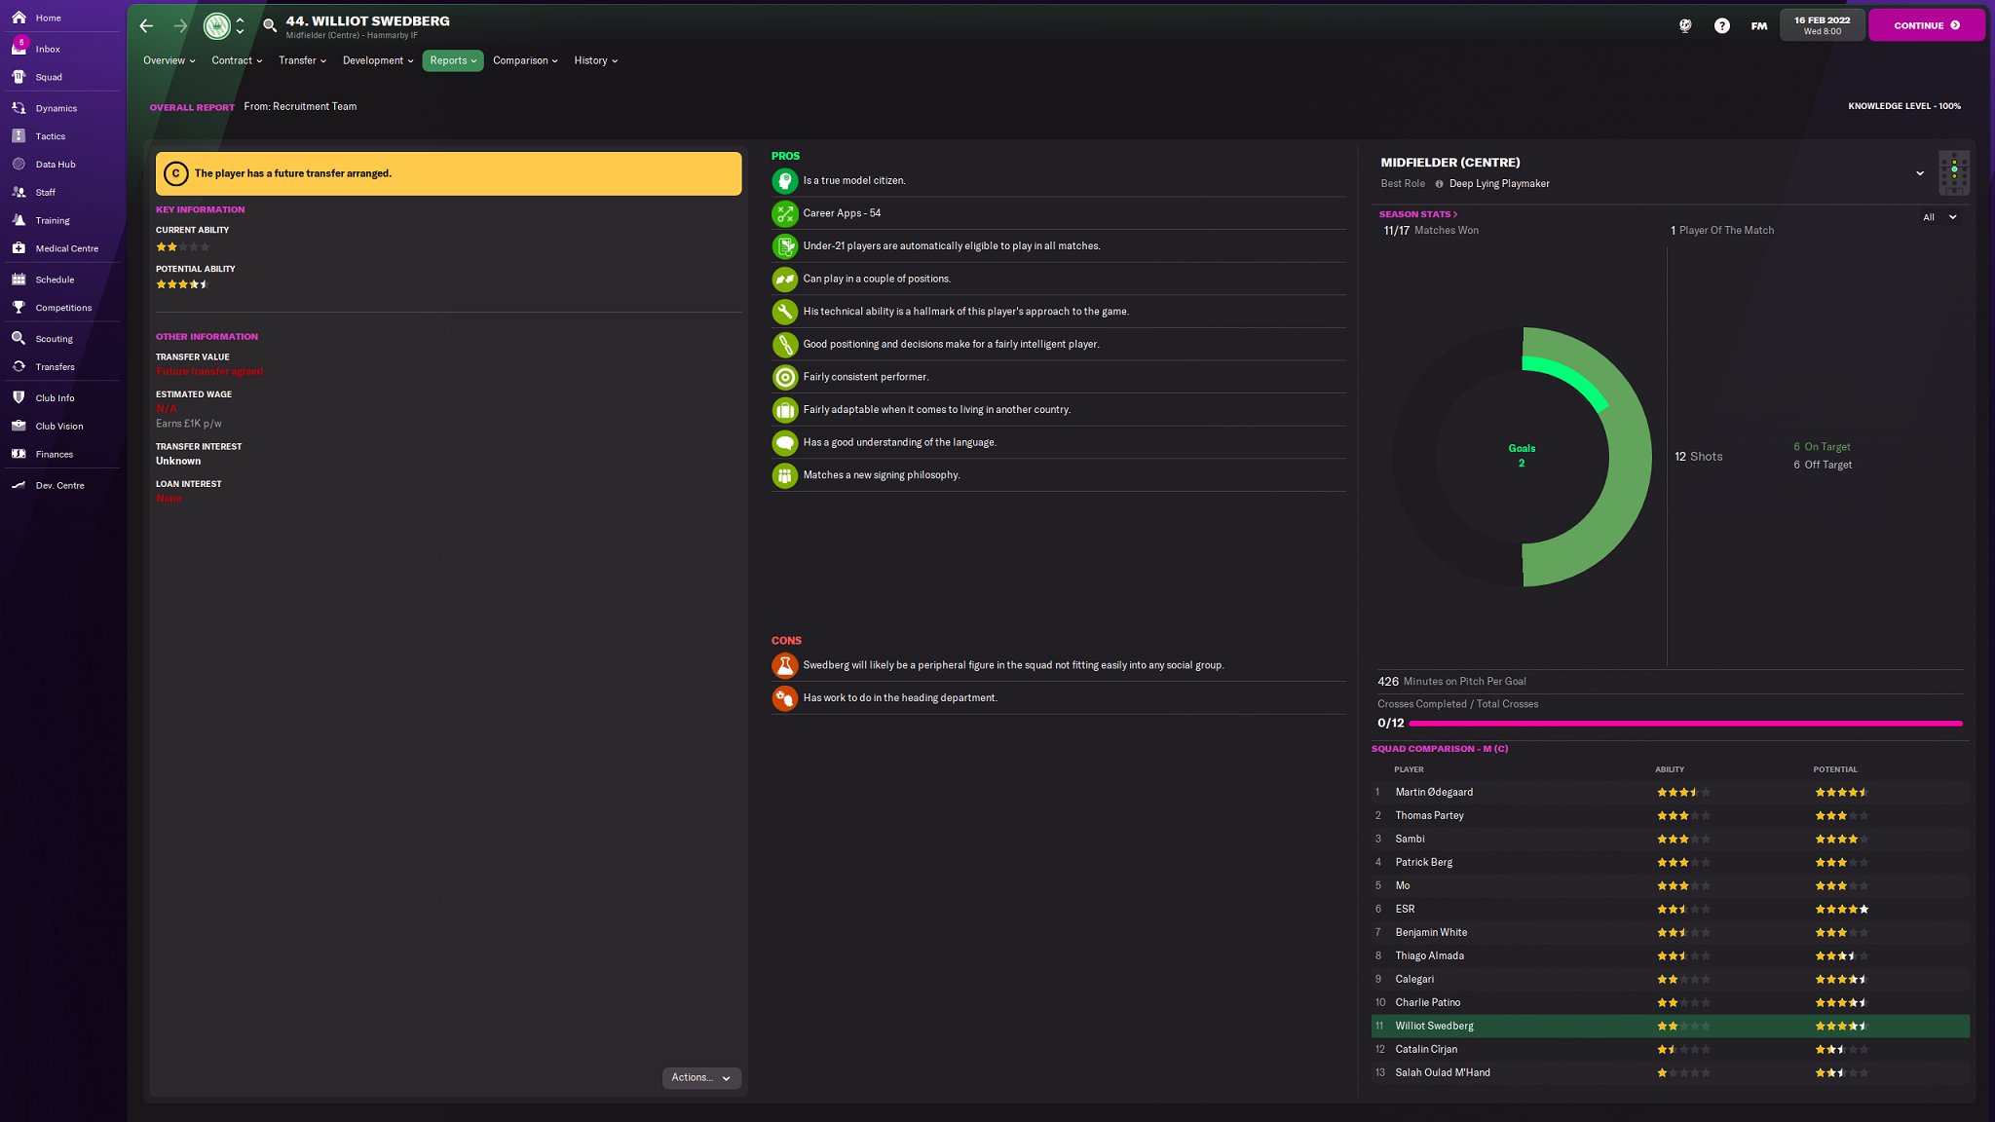Screen dimensions: 1995x1122
Task: Open the Inbox with notification badge
Action: tap(47, 49)
